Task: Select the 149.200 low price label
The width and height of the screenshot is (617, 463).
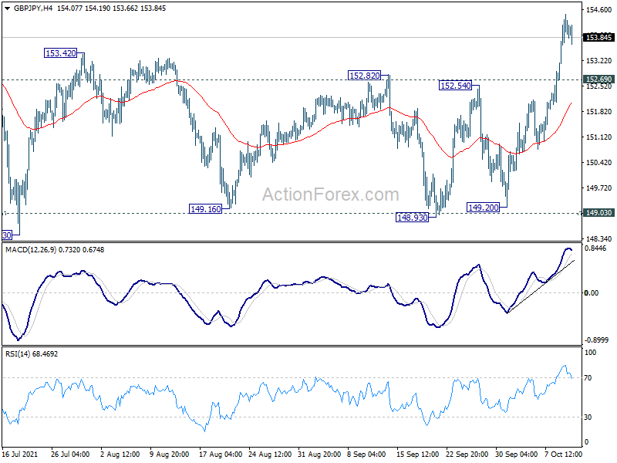Action: tap(484, 208)
